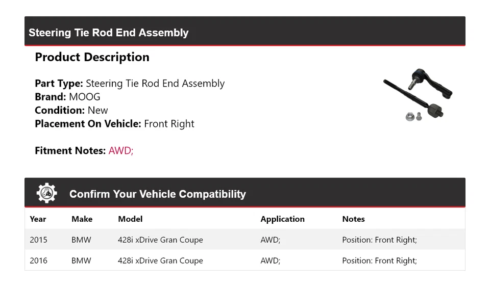Click the Notes column header

pos(353,219)
